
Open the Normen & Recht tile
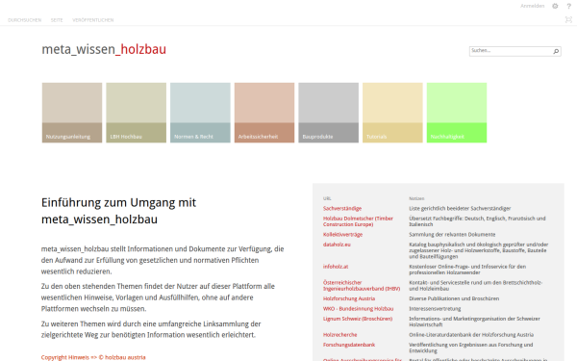pos(200,113)
